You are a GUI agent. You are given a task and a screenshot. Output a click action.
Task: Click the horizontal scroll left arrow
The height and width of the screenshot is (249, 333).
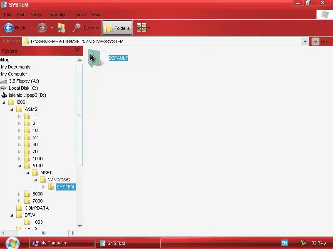coord(3,233)
